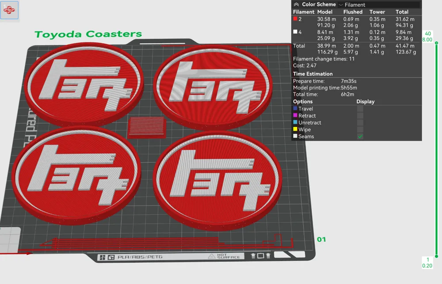Click the bottom-left coaster model
The width and height of the screenshot is (442, 284).
pyautogui.click(x=76, y=175)
